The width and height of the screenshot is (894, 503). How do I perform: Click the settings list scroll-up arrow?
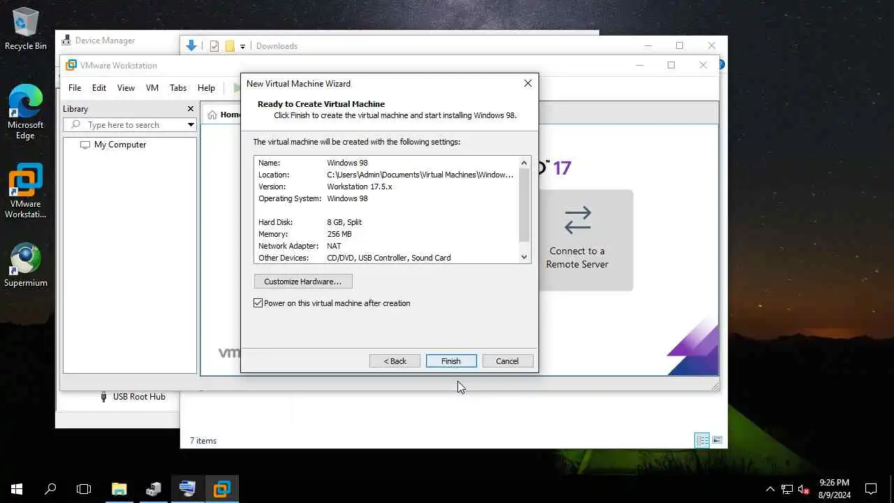coord(525,163)
